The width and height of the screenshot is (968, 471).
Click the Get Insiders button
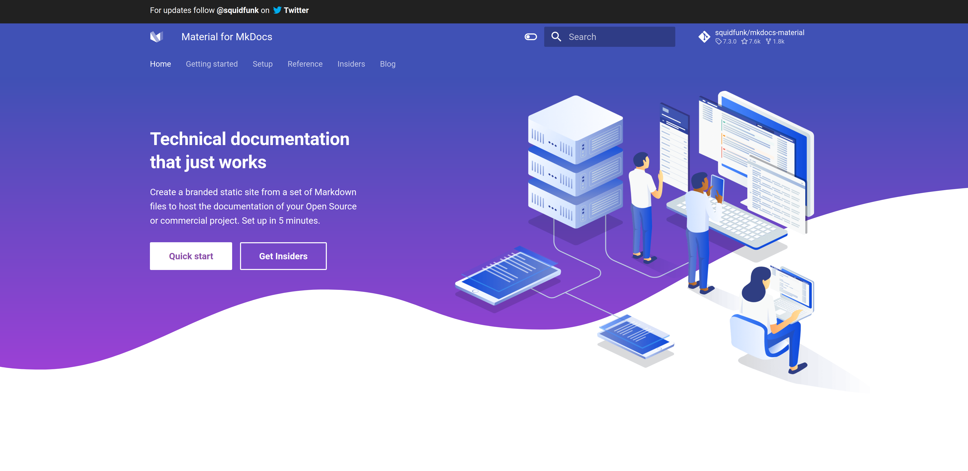283,256
